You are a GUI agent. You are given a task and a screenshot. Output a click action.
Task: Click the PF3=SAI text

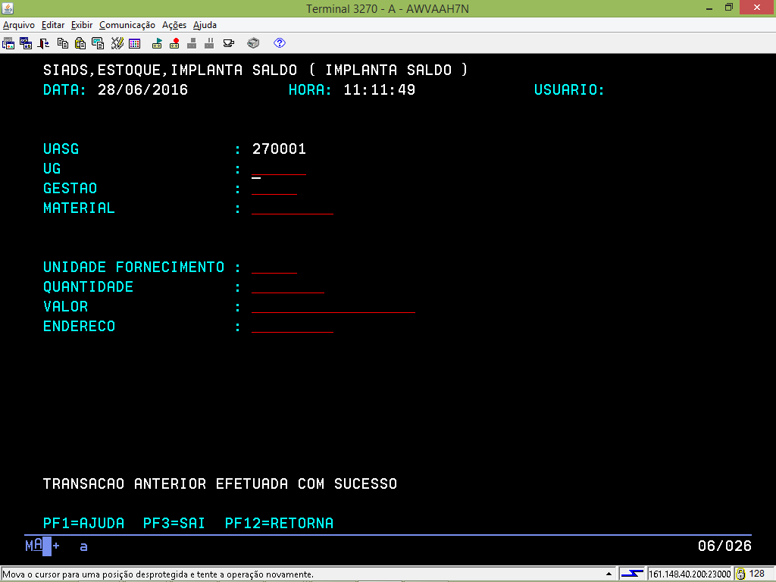[174, 523]
